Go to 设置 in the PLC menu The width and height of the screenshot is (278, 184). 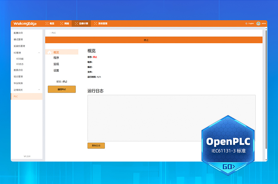(x=56, y=71)
